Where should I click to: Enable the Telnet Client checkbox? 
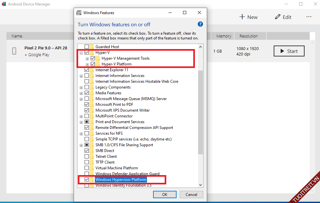click(87, 156)
